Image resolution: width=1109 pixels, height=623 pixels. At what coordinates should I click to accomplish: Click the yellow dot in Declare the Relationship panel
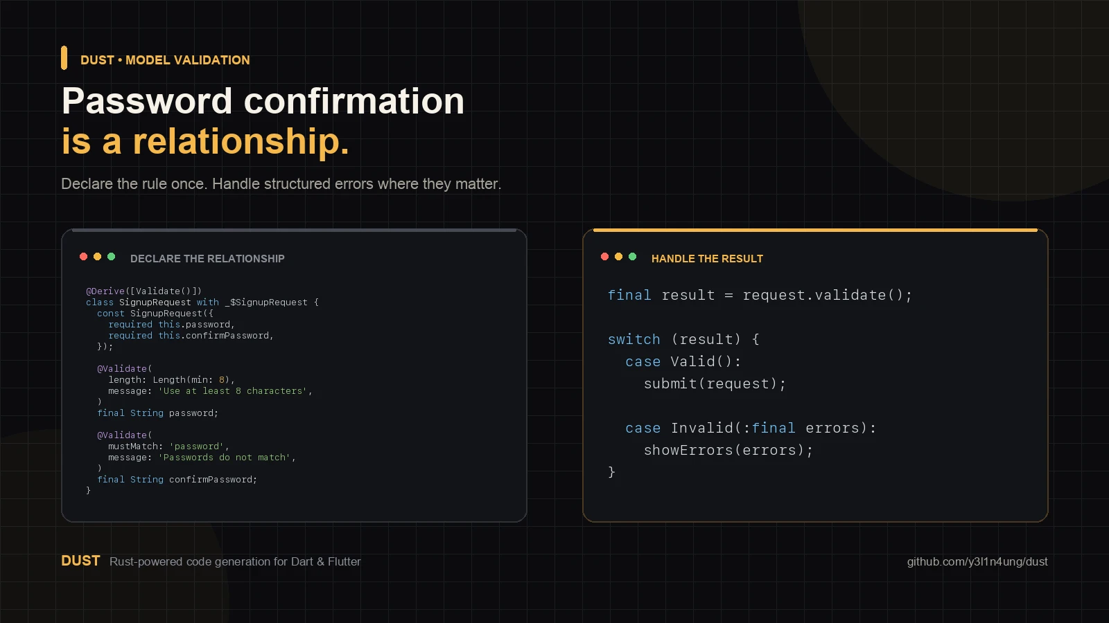(x=97, y=257)
